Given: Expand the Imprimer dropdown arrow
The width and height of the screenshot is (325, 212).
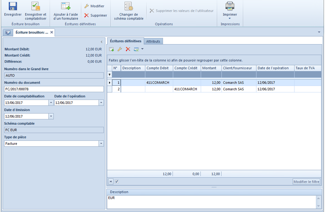Looking at the screenshot, I should point(230,18).
